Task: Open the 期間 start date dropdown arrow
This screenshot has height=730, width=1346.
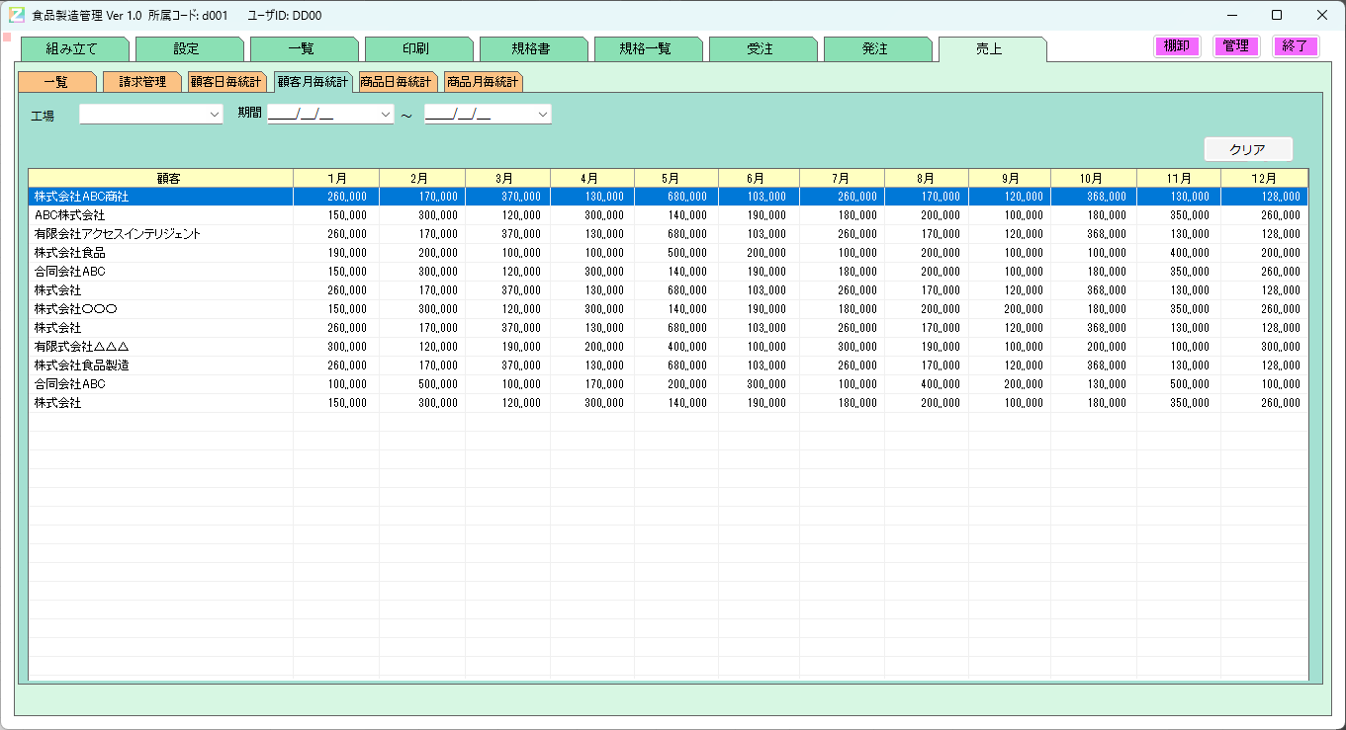Action: click(385, 115)
